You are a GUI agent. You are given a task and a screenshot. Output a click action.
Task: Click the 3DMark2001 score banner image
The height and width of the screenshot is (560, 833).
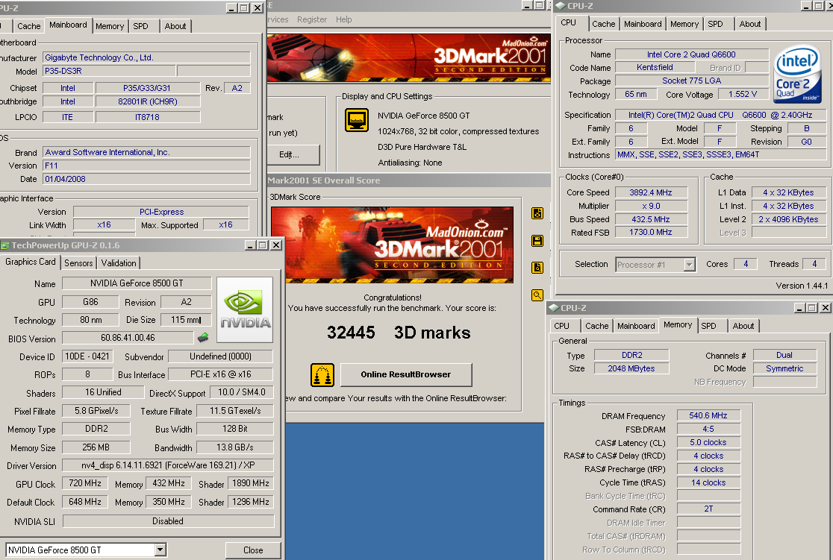click(x=392, y=245)
